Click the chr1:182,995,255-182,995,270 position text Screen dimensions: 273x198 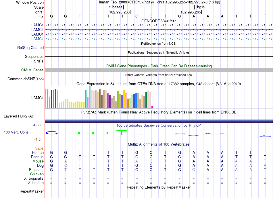tap(182, 2)
